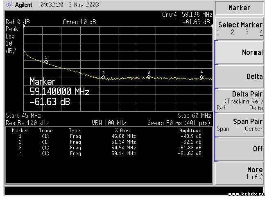
Task: Open the Select Marker softkey
Action: click(x=240, y=28)
